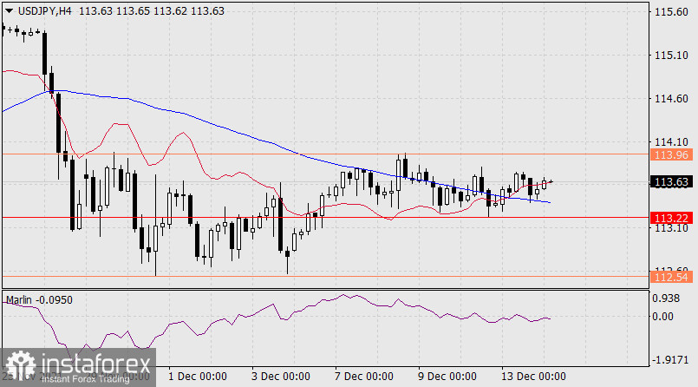This screenshot has width=698, height=387.
Task: Select the orange 112.54 price level tag
Action: [x=673, y=277]
